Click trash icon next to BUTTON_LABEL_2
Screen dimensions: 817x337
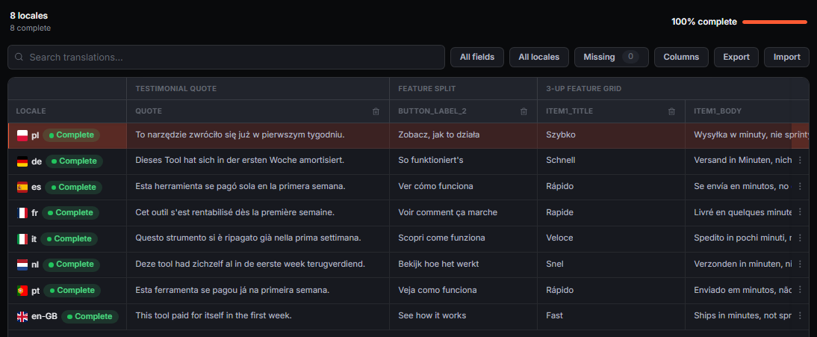pyautogui.click(x=524, y=111)
